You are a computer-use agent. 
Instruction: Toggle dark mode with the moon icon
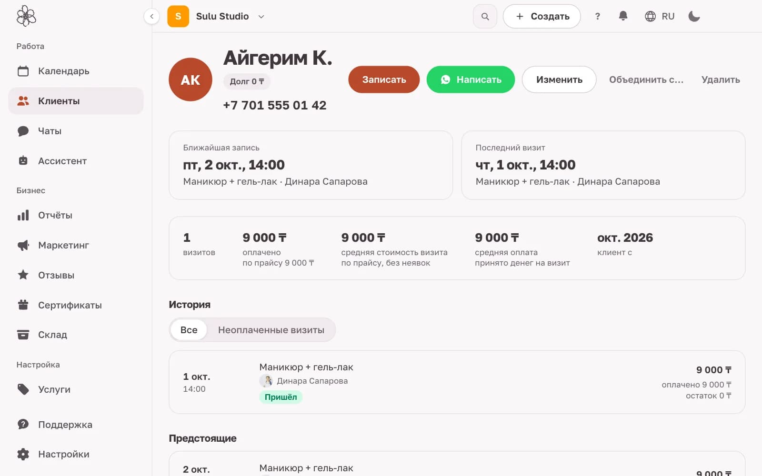point(694,16)
